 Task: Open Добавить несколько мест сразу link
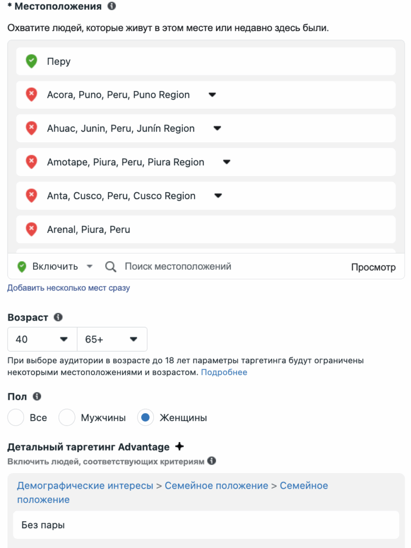click(69, 287)
